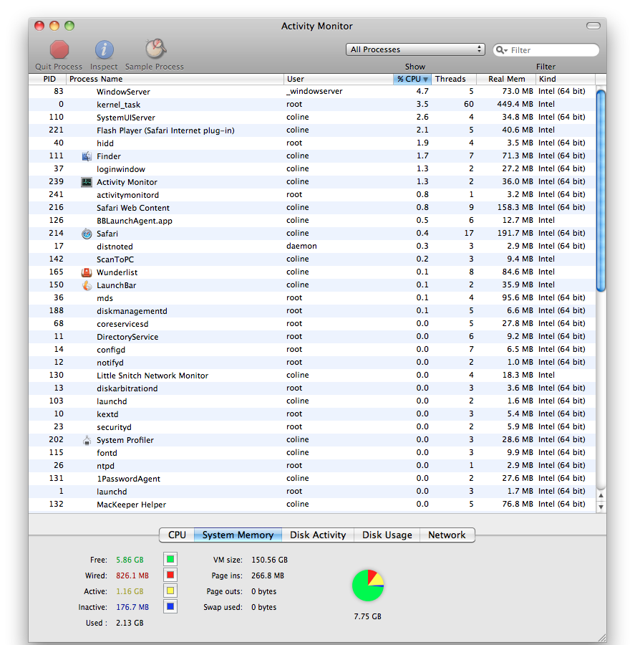Click the blue Inactive memory swatch
The width and height of the screenshot is (635, 645).
click(x=170, y=606)
